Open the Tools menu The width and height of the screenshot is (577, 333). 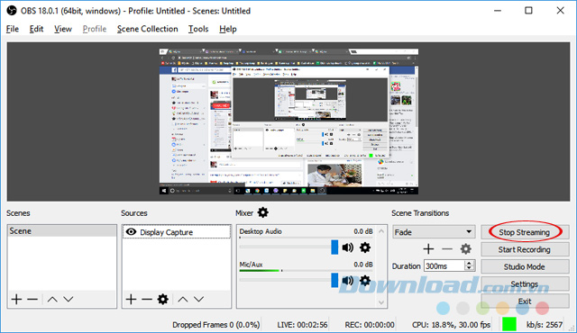pos(198,29)
